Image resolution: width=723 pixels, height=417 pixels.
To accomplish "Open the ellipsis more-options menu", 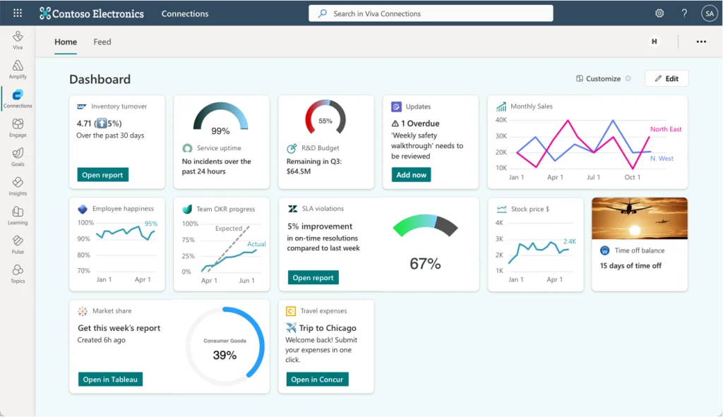I will click(x=701, y=42).
